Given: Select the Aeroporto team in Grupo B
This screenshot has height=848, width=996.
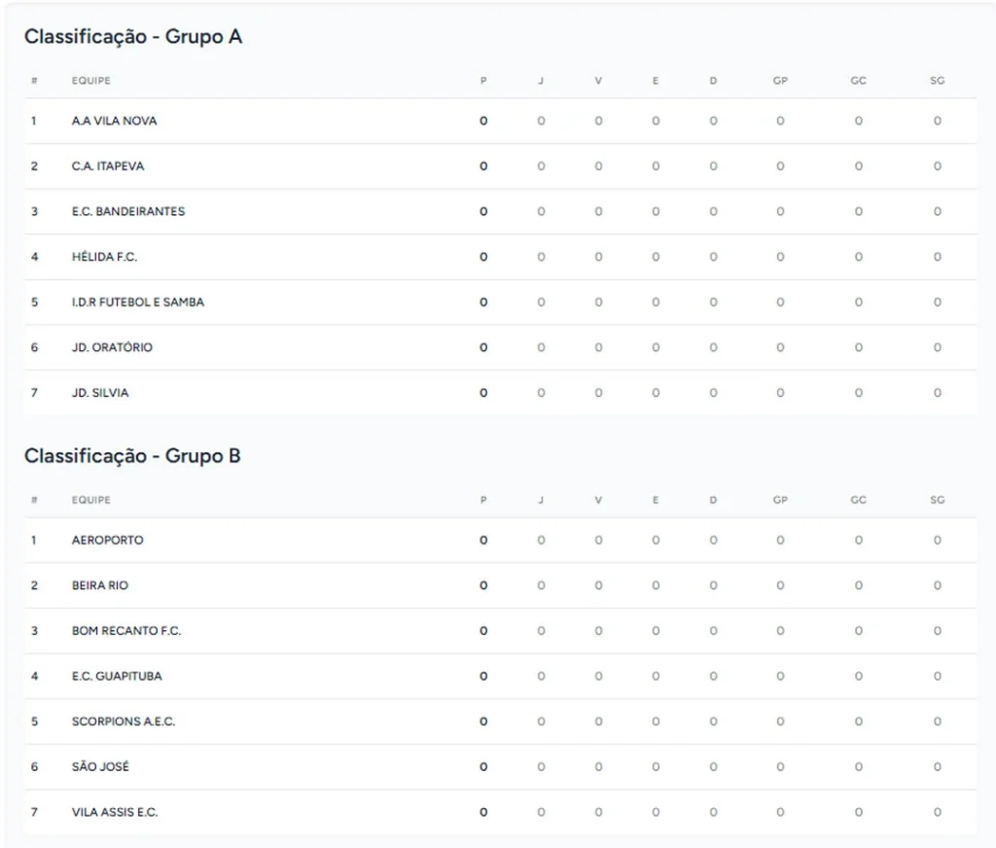Looking at the screenshot, I should coord(107,541).
